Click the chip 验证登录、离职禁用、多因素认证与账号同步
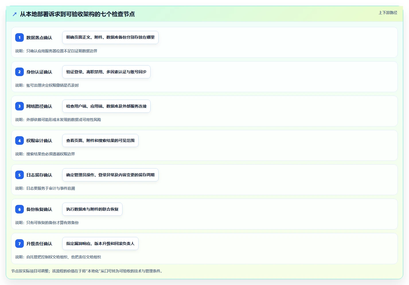This screenshot has height=285, width=409. (x=106, y=72)
